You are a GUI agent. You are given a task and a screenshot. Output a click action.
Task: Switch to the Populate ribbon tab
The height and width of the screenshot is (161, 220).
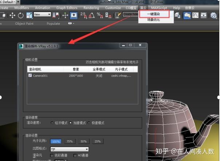(x=53, y=24)
